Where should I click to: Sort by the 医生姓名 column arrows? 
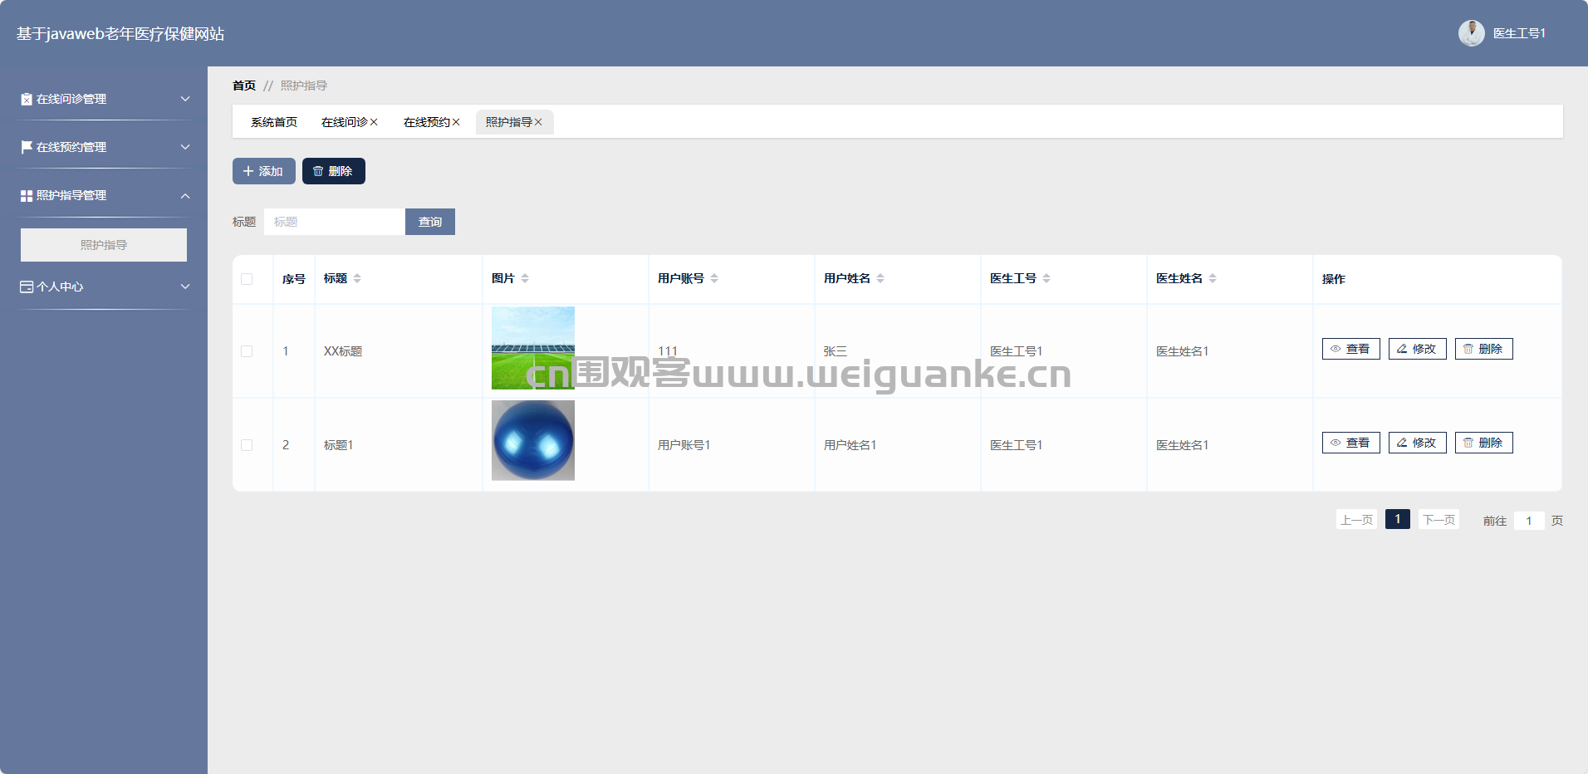coord(1213,278)
